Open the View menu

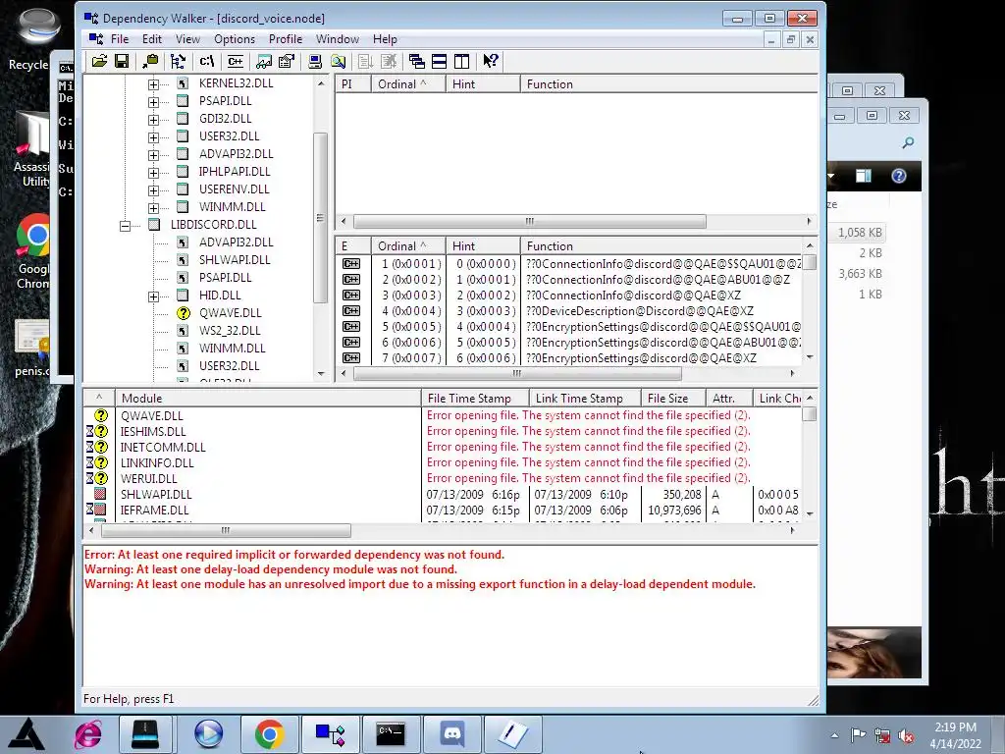[x=187, y=39]
